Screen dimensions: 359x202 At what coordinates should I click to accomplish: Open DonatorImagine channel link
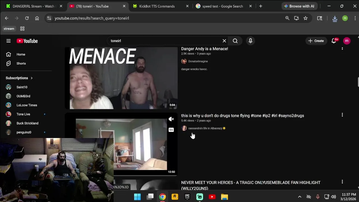pos(198,61)
